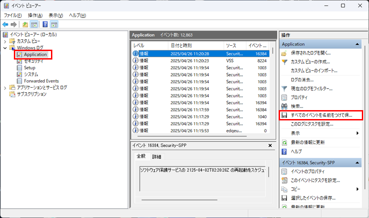Select the Application log in the tree

tap(35, 55)
